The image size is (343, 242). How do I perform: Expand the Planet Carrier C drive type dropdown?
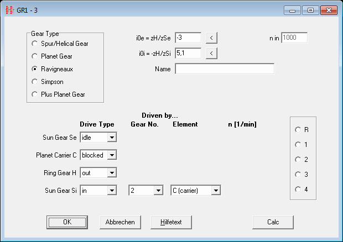[112, 155]
